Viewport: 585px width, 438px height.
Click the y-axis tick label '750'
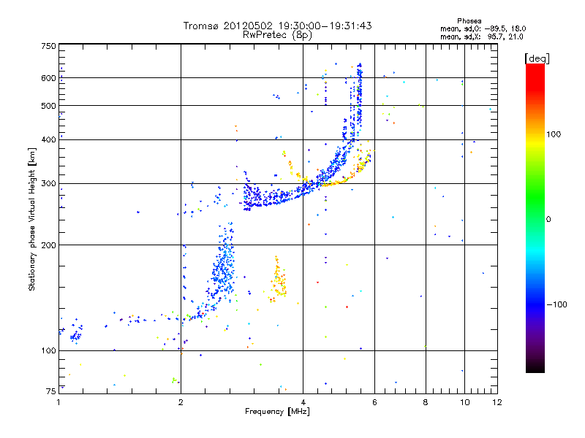tap(48, 46)
